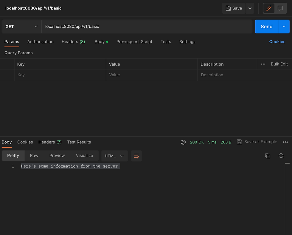This screenshot has height=235, width=292.
Task: Select the Params tab
Action: point(12,42)
